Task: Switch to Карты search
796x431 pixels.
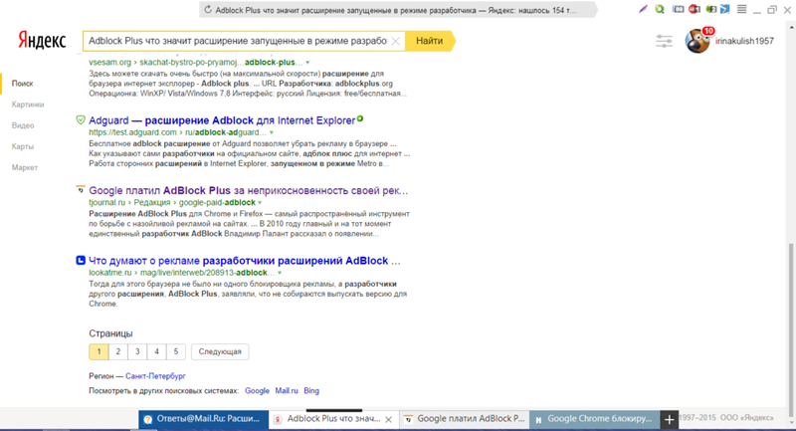Action: pos(23,146)
